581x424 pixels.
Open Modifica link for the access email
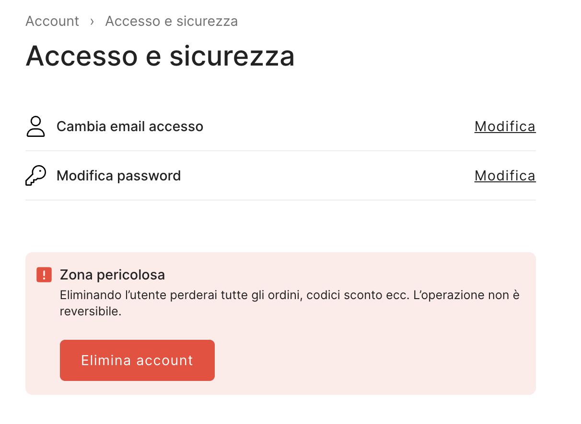click(x=505, y=126)
